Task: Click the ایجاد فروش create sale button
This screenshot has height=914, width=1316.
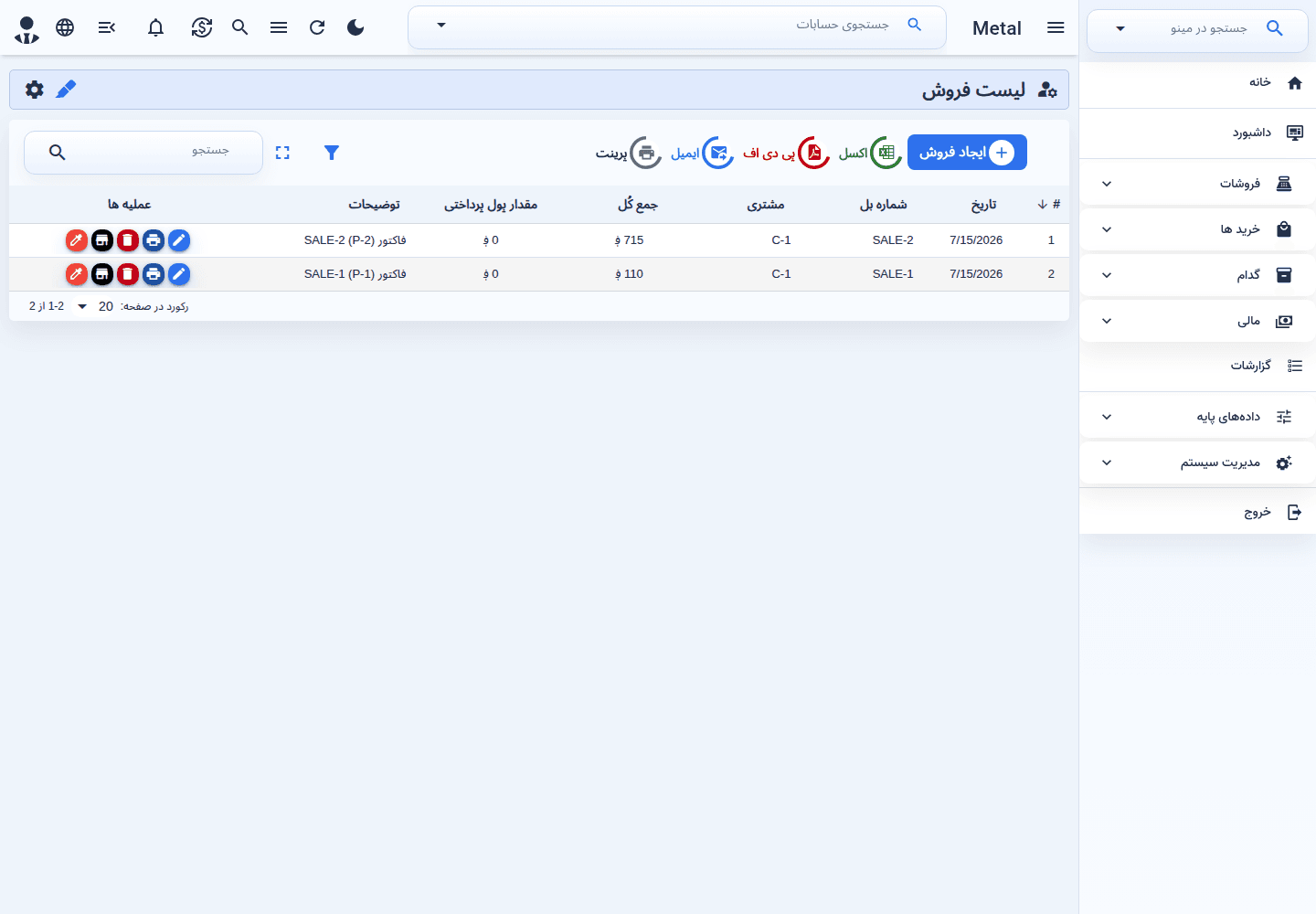Action: pyautogui.click(x=967, y=153)
